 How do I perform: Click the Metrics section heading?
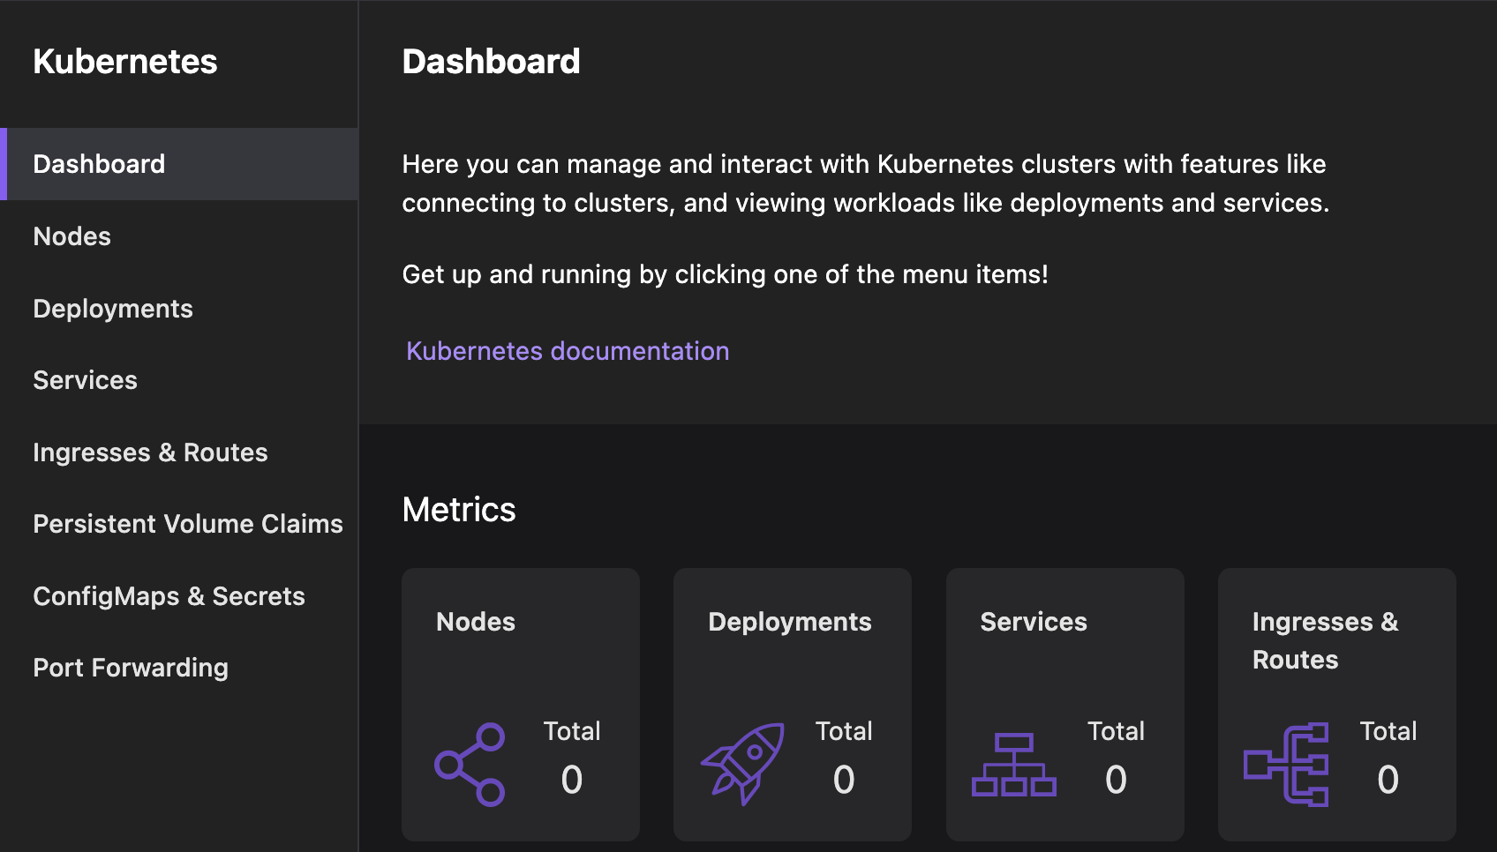click(x=459, y=510)
